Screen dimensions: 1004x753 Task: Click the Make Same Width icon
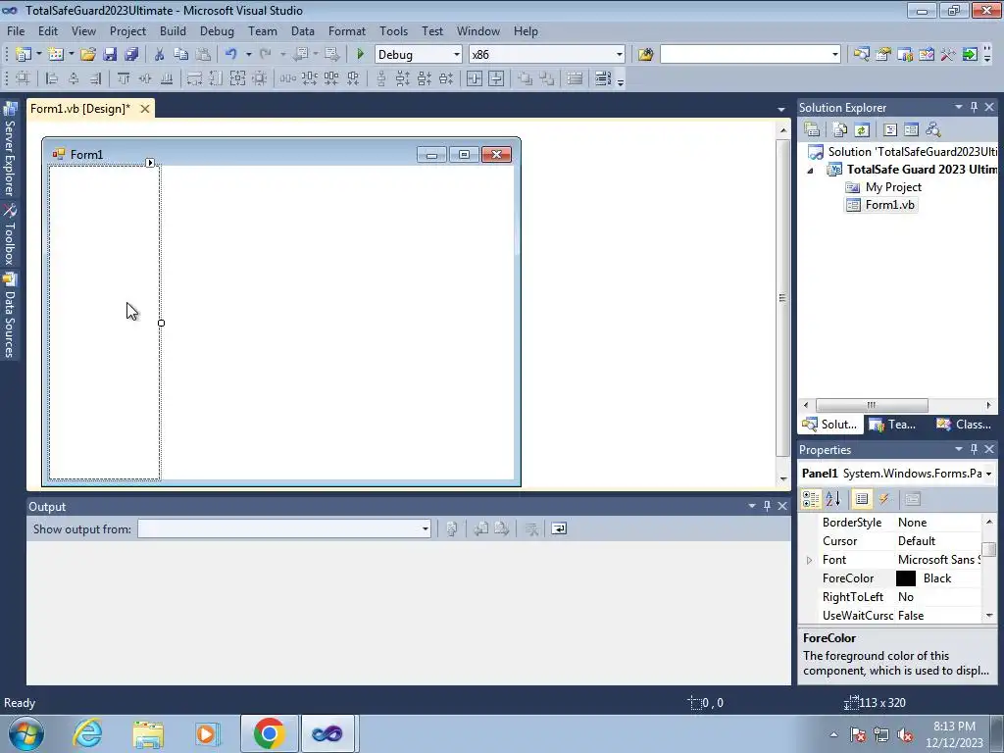pos(195,78)
